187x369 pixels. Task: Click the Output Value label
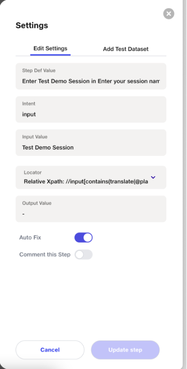[x=37, y=203]
